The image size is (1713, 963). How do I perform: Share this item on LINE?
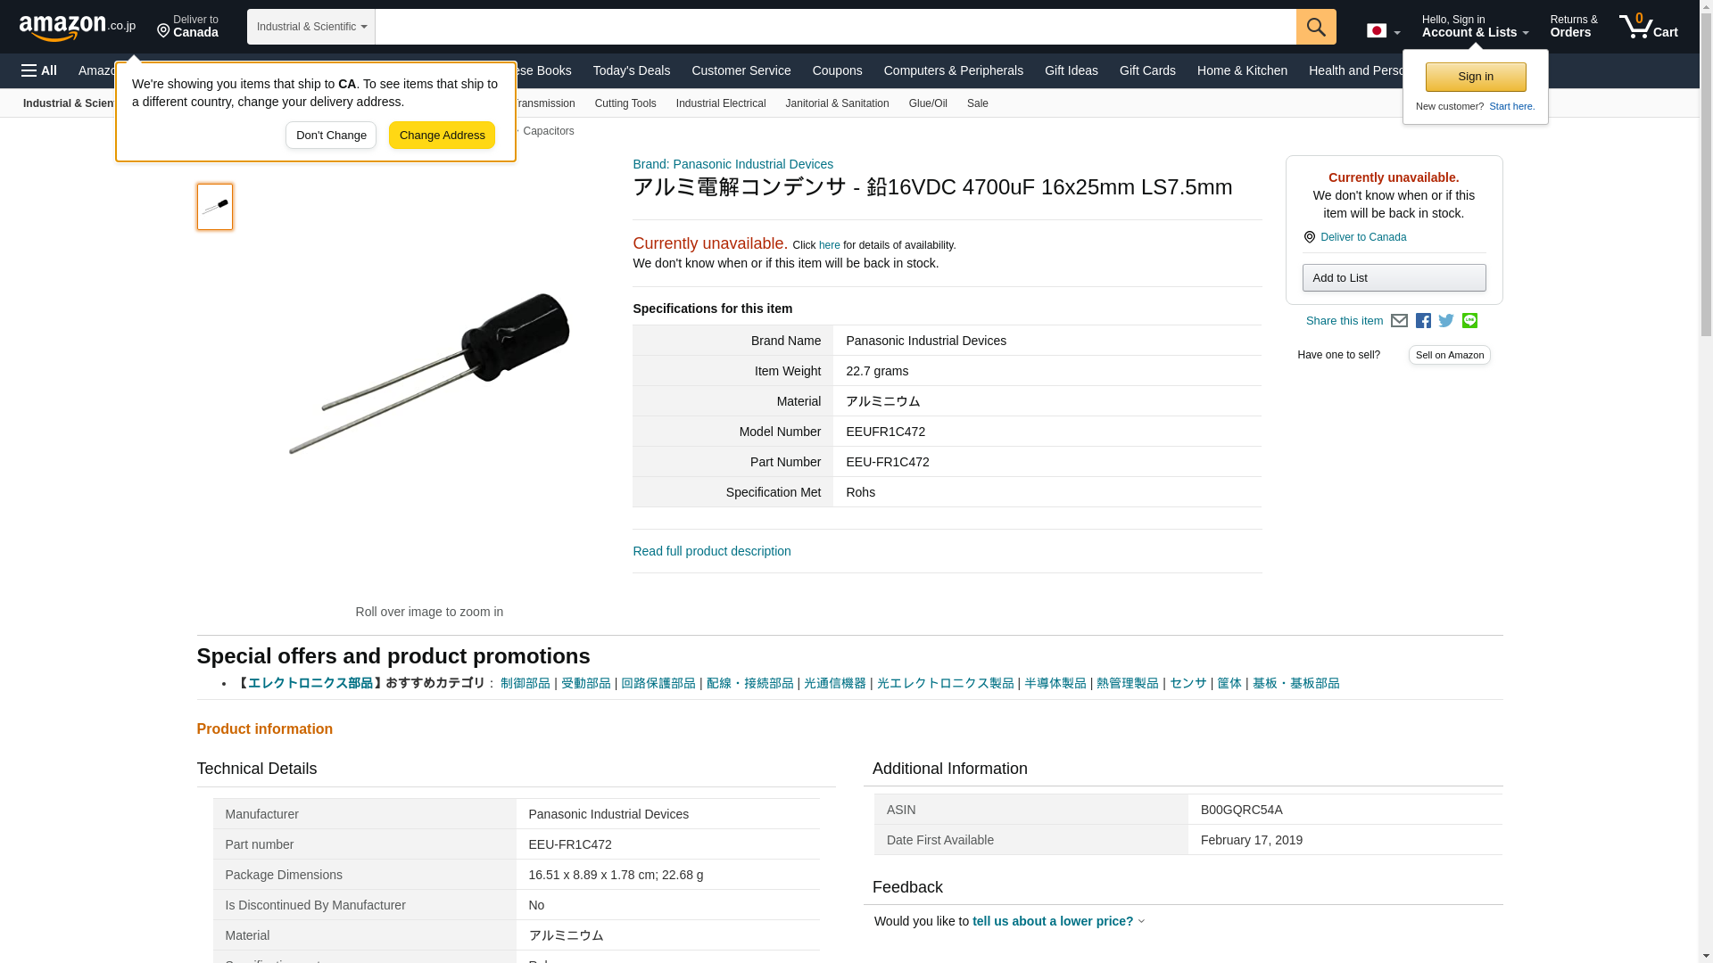[1469, 321]
